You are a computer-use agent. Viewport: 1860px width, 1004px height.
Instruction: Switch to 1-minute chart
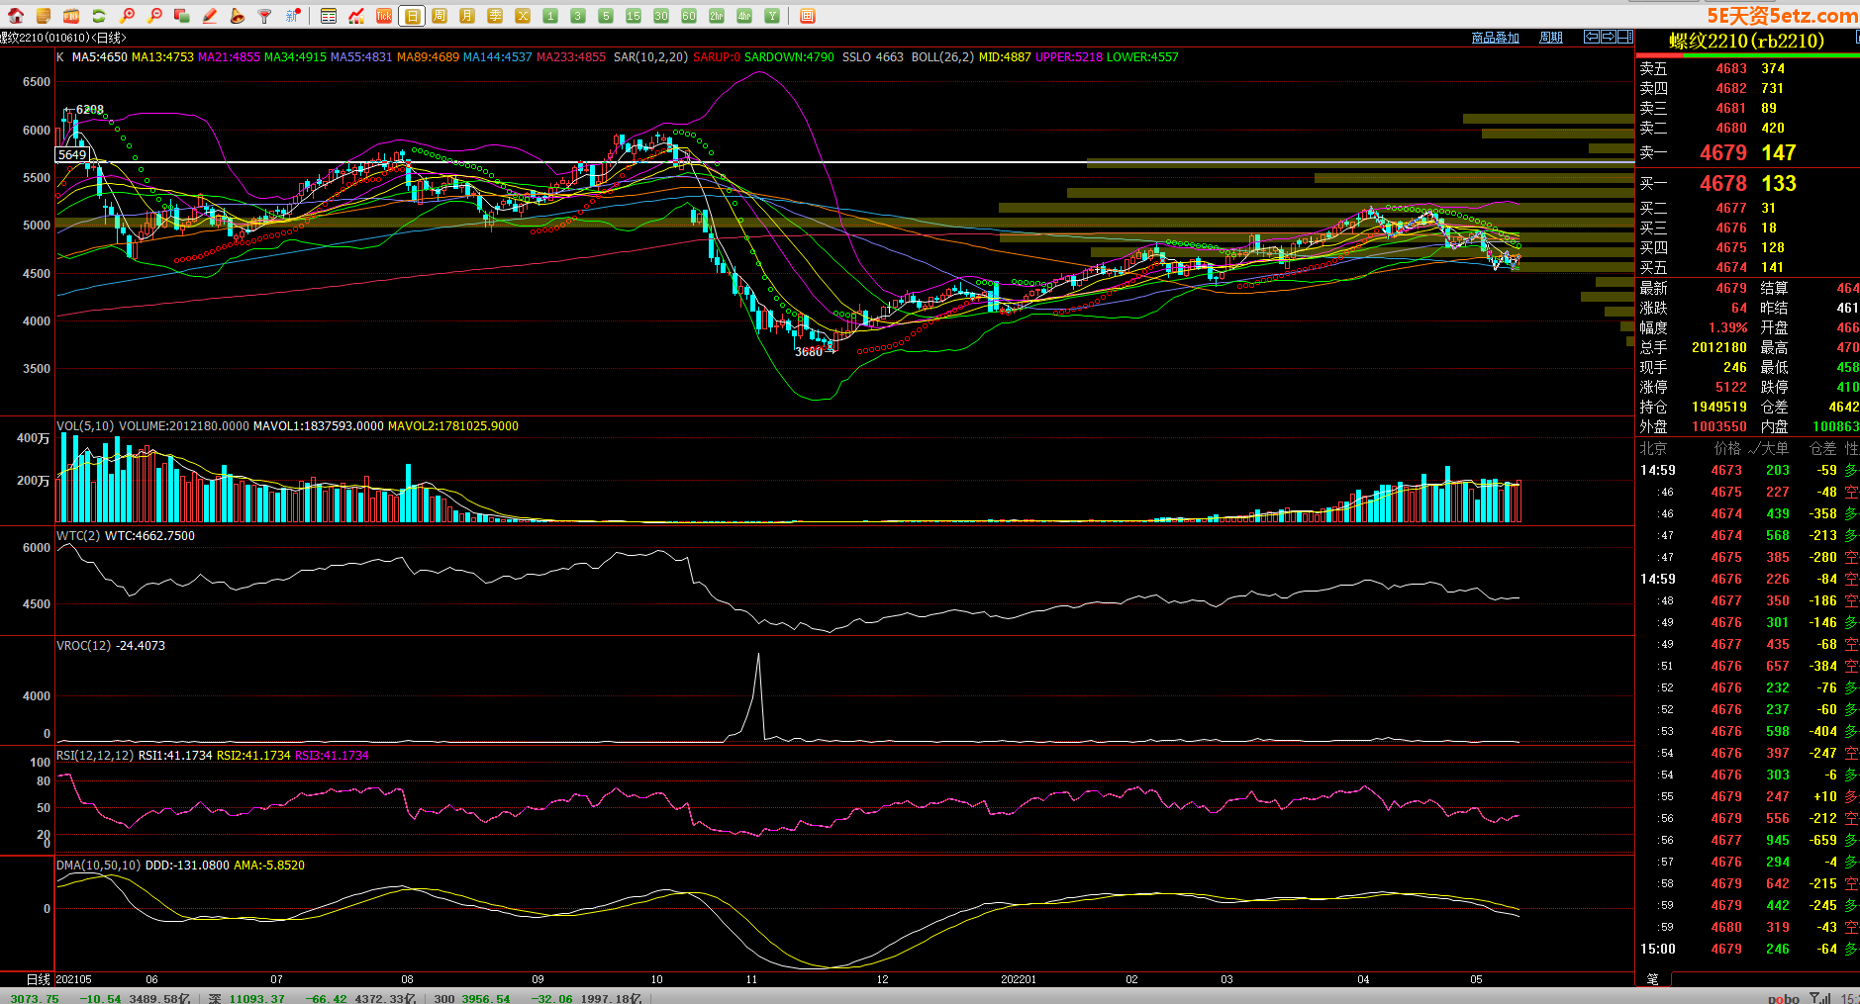pos(550,16)
